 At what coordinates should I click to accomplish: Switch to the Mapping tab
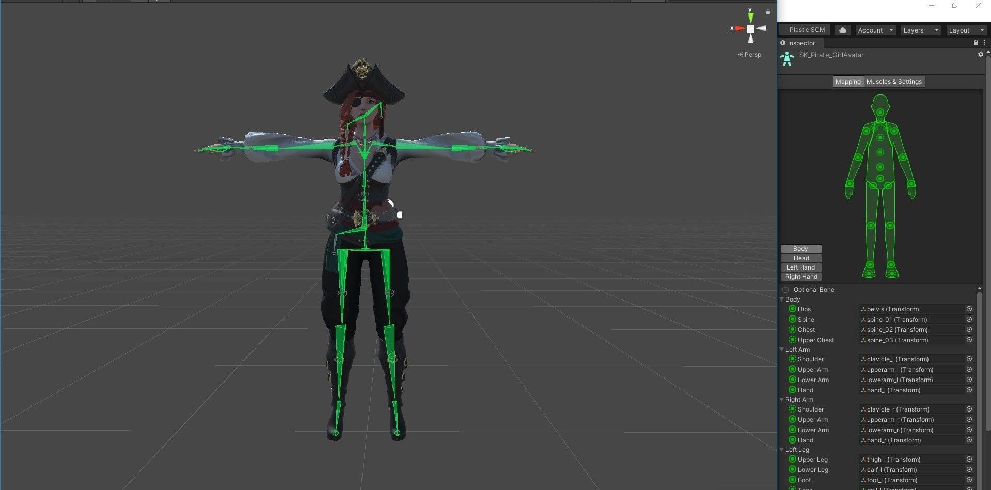848,82
